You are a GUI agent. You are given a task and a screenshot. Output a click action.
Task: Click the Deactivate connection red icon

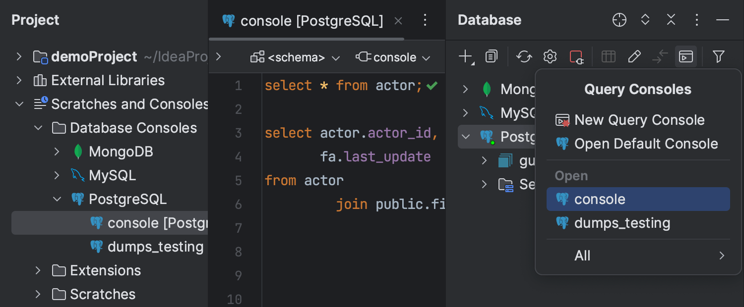tap(576, 57)
